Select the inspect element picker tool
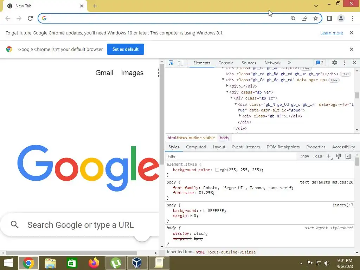The height and width of the screenshot is (270, 360). click(171, 63)
